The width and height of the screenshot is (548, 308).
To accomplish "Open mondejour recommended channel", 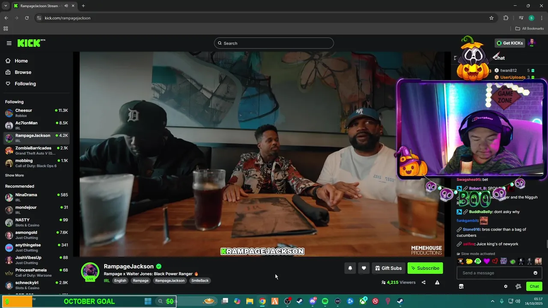I will [36, 210].
